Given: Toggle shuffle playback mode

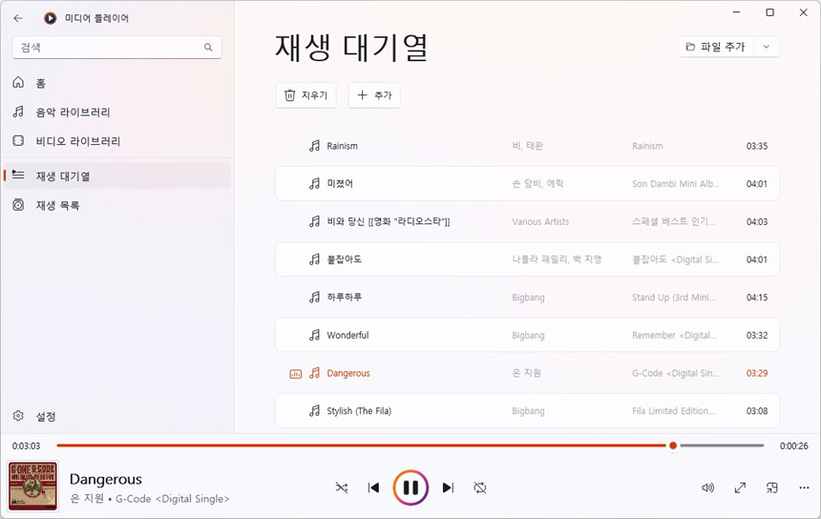Looking at the screenshot, I should (x=342, y=488).
